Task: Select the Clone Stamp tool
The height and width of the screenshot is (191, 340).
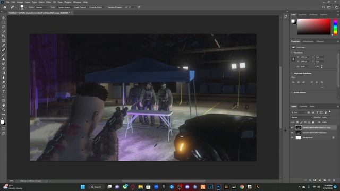Action: 4,59
